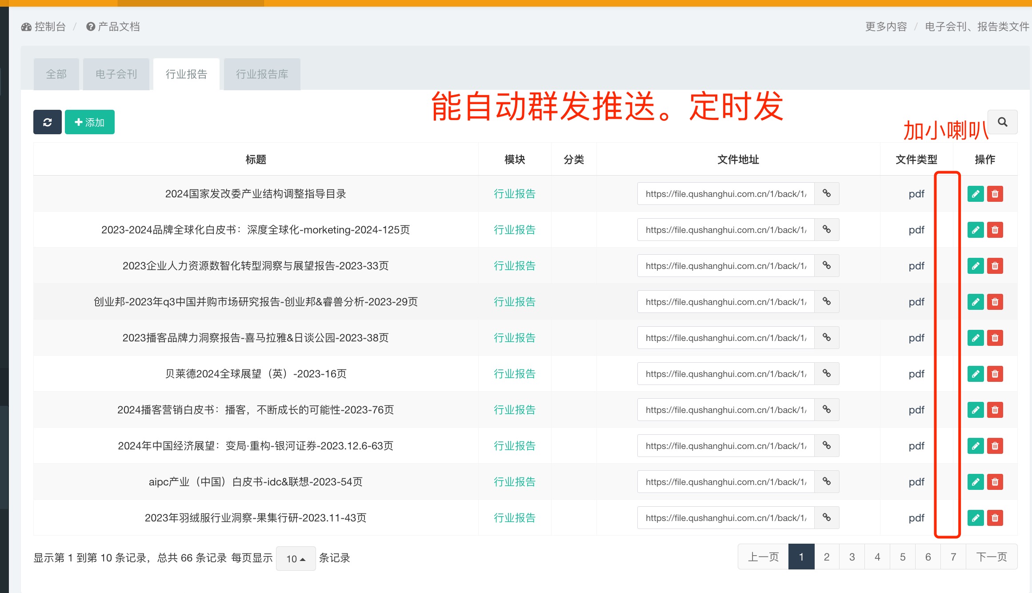Viewport: 1032px width, 593px height.
Task: Click the 添加 button
Action: 90,122
